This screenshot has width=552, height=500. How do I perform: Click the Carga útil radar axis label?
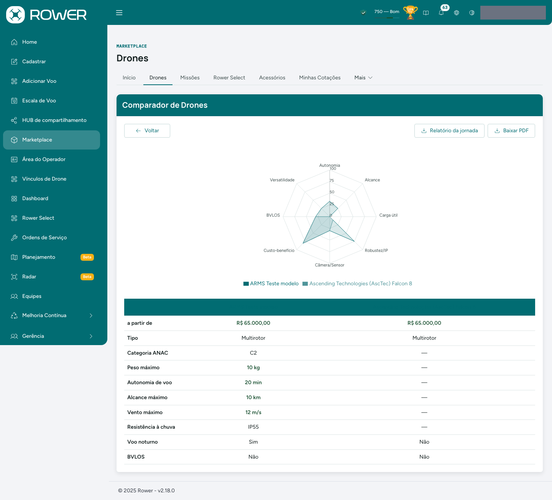[x=388, y=215]
